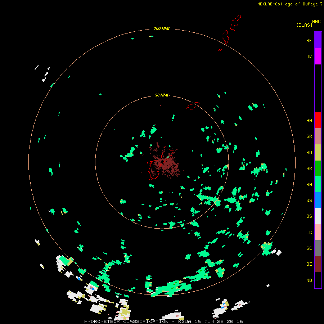This screenshot has width=324, height=324.
Task: Click the HA legend label
Action: (309, 120)
